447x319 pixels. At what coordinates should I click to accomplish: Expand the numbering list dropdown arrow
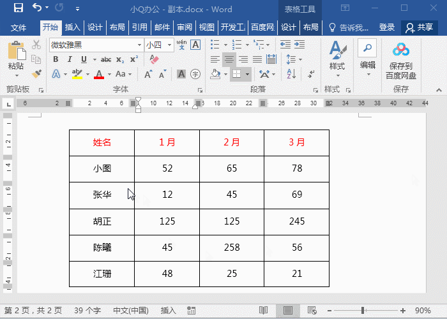click(247, 45)
